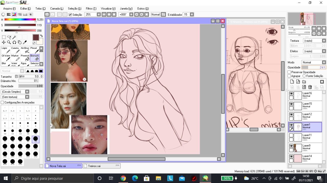Pick the eyedropper color picker tool
The width and height of the screenshot is (327, 183).
tap(25, 42)
